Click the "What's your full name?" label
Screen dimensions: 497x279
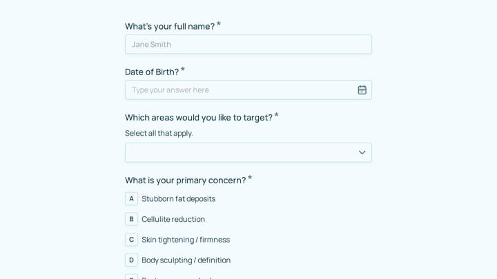click(170, 26)
